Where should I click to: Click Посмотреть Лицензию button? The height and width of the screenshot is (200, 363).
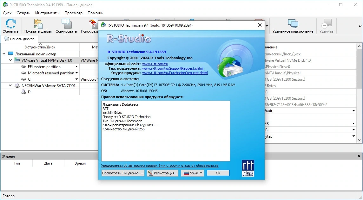[123, 173]
